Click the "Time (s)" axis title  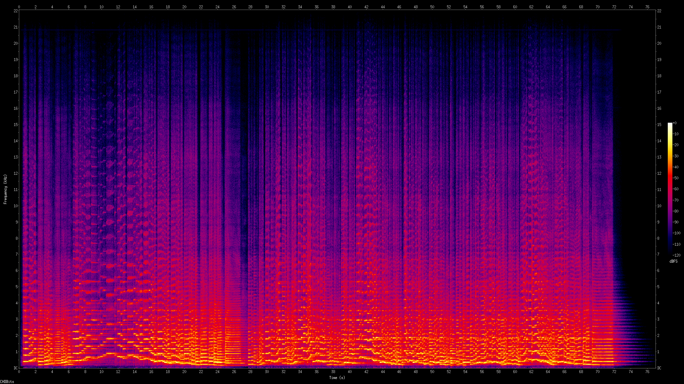(x=337, y=378)
